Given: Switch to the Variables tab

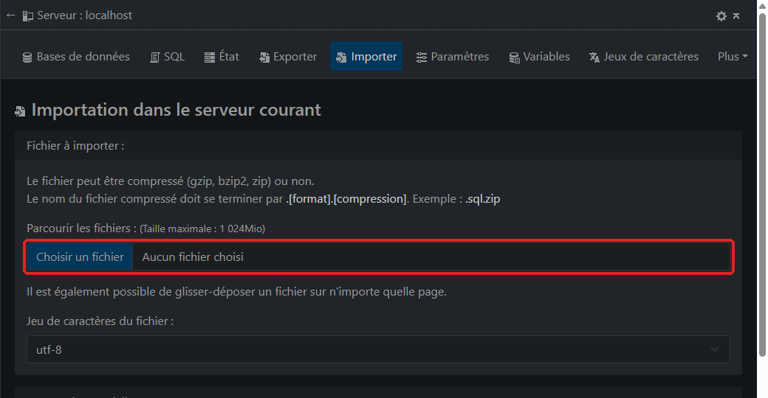Looking at the screenshot, I should [x=539, y=57].
